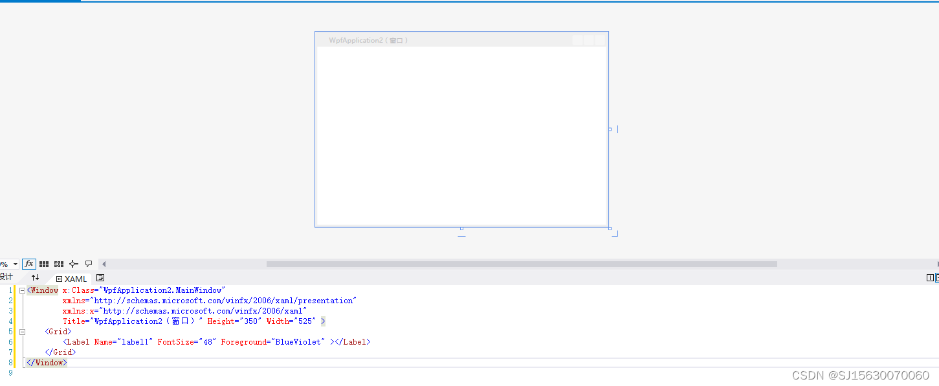939x386 pixels.
Task: Switch to the 设计 design tab
Action: [x=6, y=277]
